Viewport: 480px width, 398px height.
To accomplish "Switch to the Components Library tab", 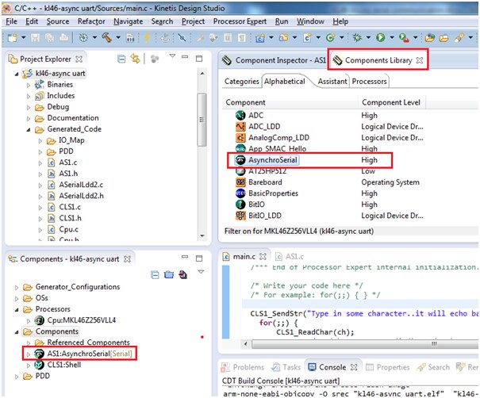I will tap(378, 60).
